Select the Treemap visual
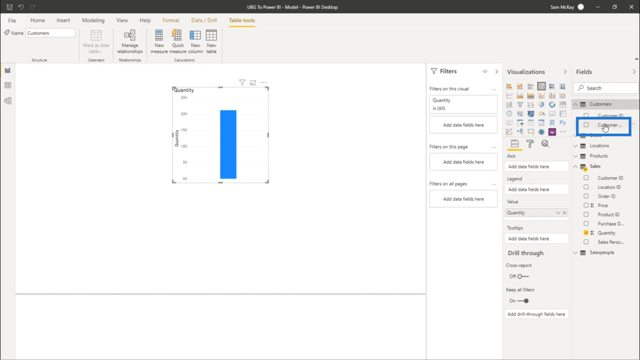The height and width of the screenshot is (360, 640). [x=563, y=105]
